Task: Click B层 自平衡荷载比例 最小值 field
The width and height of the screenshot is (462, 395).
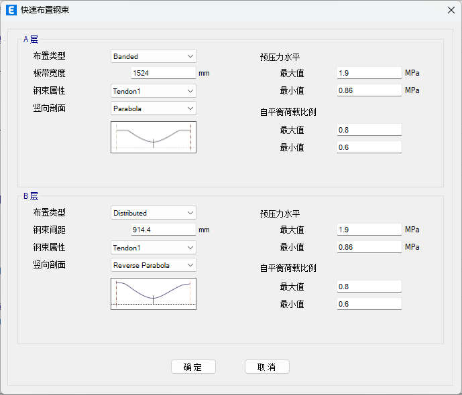Action: click(369, 304)
